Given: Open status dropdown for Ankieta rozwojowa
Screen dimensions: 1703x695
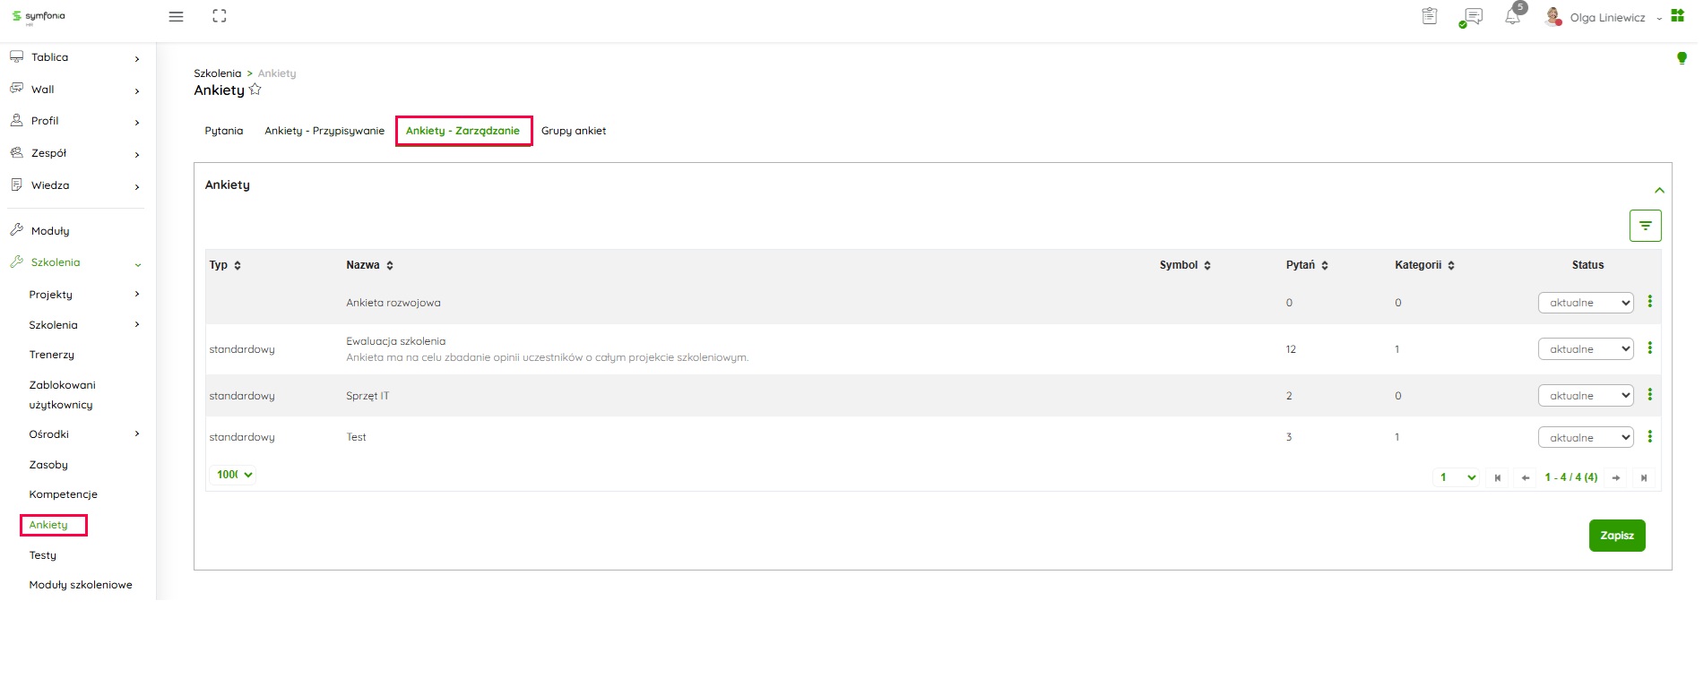Looking at the screenshot, I should (x=1585, y=303).
